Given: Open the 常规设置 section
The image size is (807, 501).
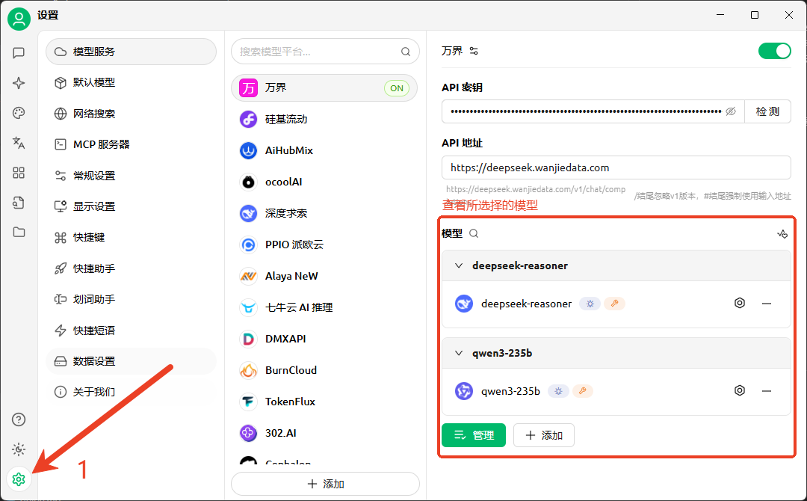Looking at the screenshot, I should [x=132, y=176].
